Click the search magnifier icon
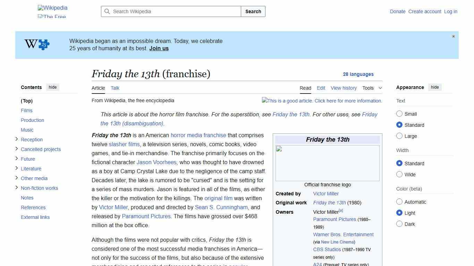The height and width of the screenshot is (266, 474). pyautogui.click(x=108, y=11)
